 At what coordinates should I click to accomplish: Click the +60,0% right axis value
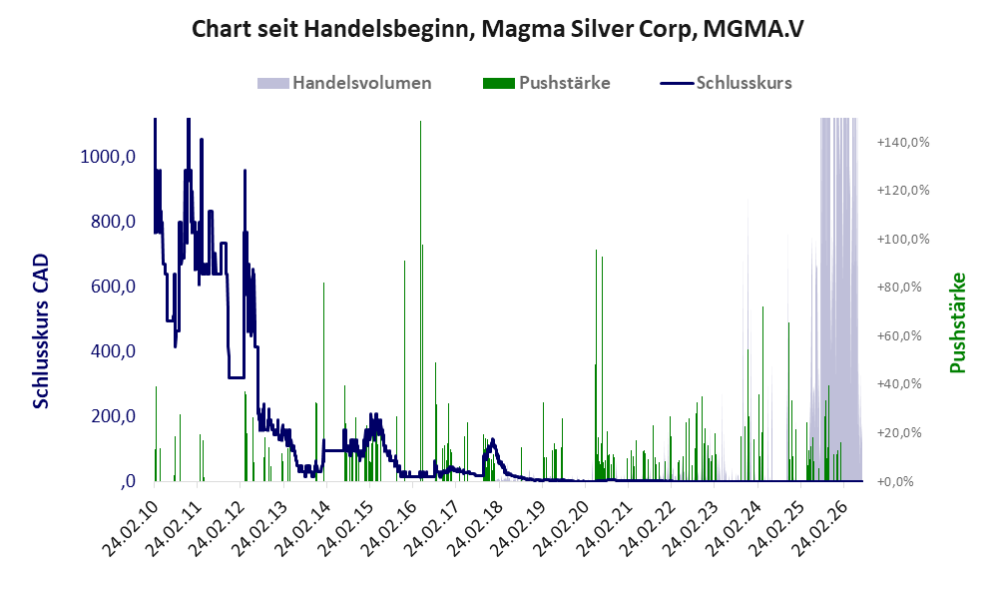[899, 336]
